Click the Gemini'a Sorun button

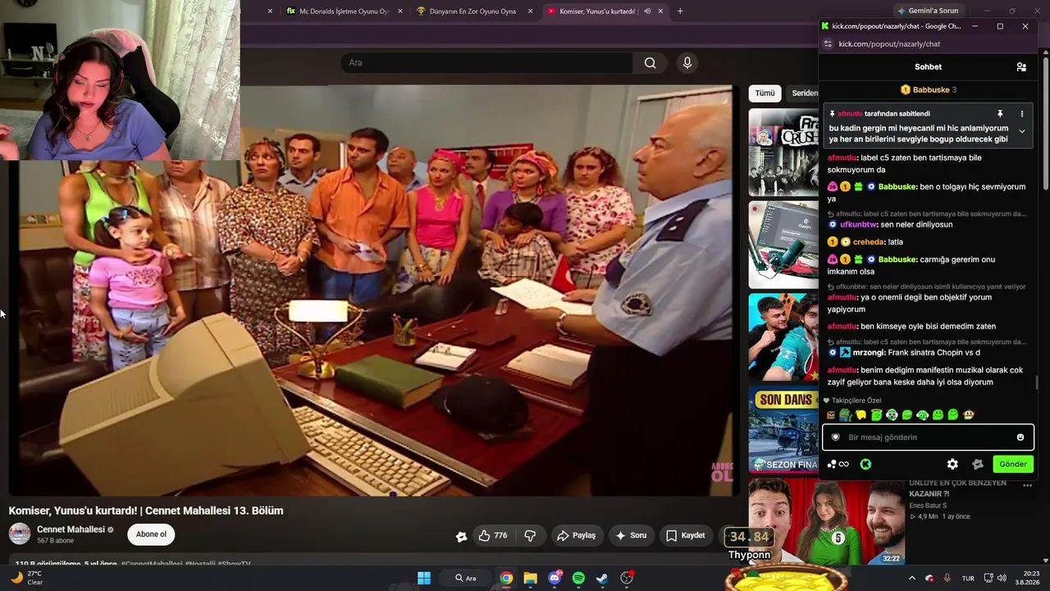coord(928,11)
